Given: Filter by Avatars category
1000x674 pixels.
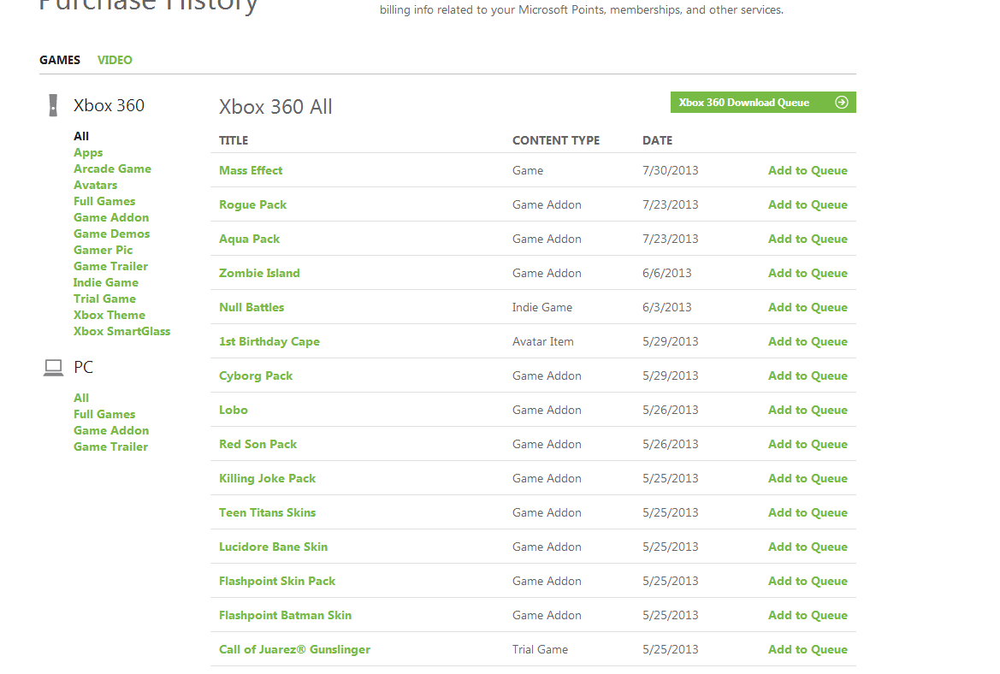Looking at the screenshot, I should coord(96,185).
